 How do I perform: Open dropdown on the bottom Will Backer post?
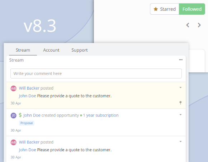click(x=180, y=142)
